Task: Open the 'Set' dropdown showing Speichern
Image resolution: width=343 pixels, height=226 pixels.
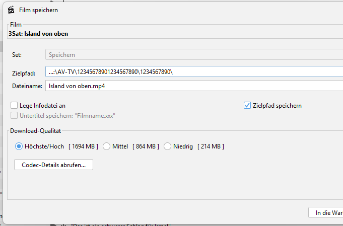Action: click(194, 55)
